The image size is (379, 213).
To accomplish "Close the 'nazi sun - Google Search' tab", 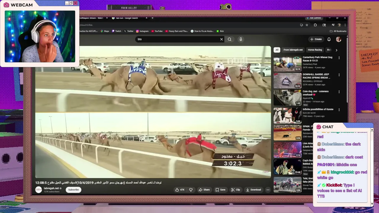I will tap(146, 18).
